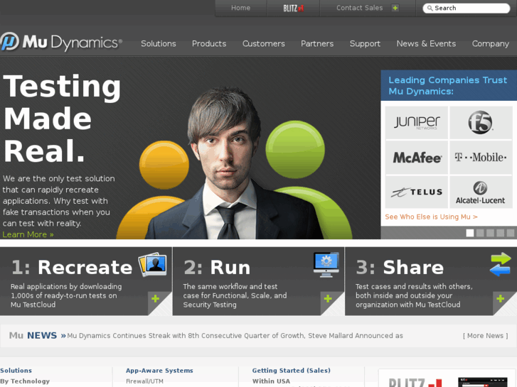Image resolution: width=517 pixels, height=387 pixels.
Task: Select the first slideshow indicator square
Action: click(x=470, y=233)
